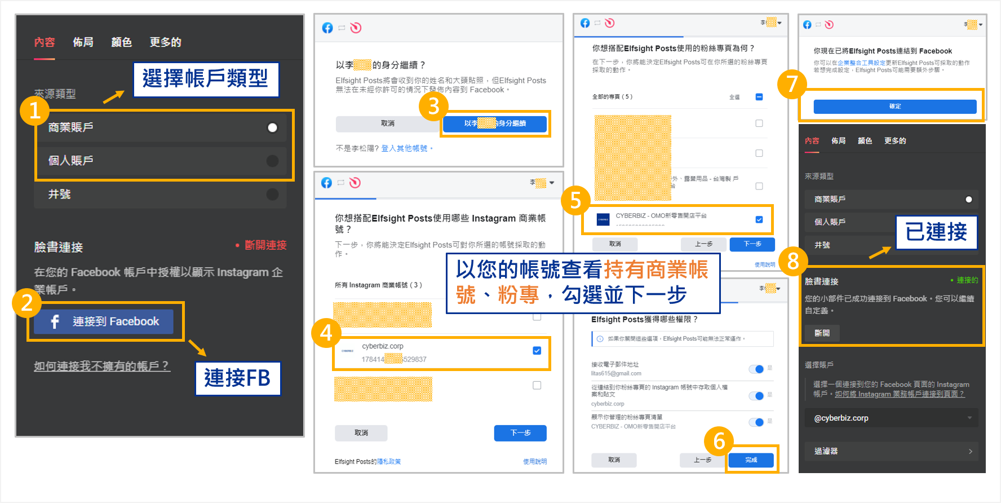
Task: Click 使用說明 link in Instagram accounts dialog
Action: pos(535,461)
